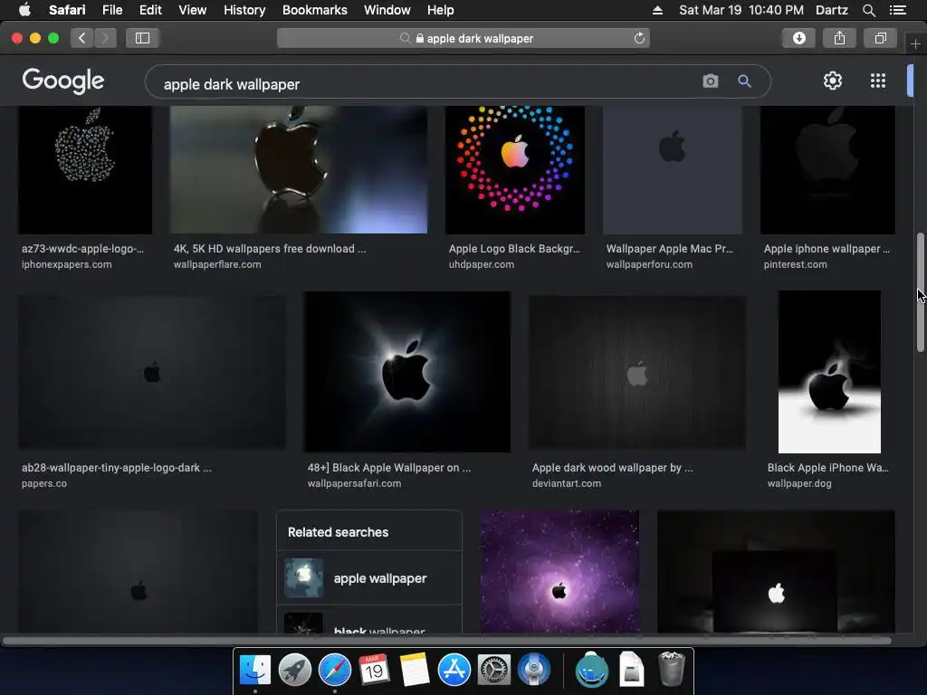The height and width of the screenshot is (695, 927).
Task: Open the View menu
Action: coord(193,10)
